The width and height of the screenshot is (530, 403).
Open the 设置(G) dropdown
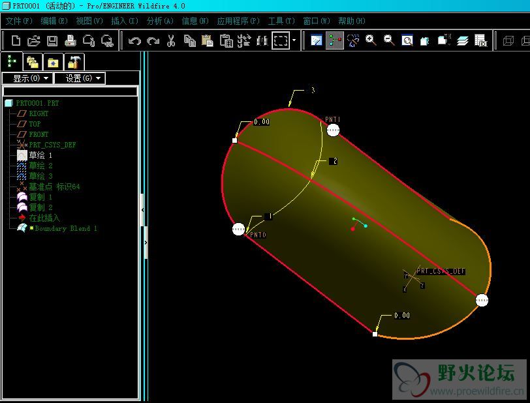pos(80,78)
